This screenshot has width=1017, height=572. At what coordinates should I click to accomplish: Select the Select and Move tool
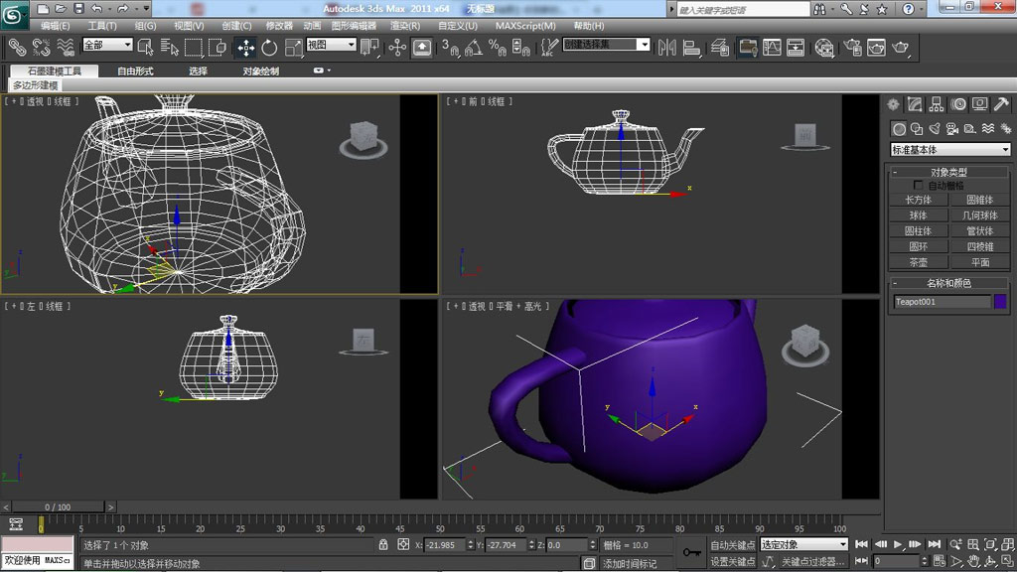click(245, 45)
